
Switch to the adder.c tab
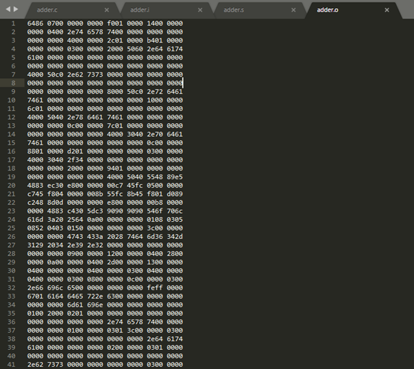(x=47, y=10)
